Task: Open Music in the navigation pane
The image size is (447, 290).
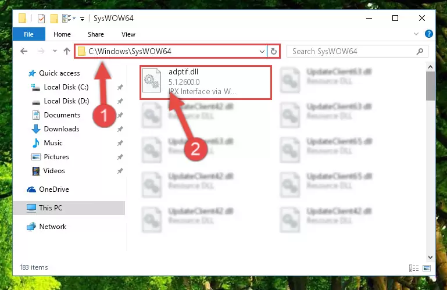Action: tap(47, 143)
